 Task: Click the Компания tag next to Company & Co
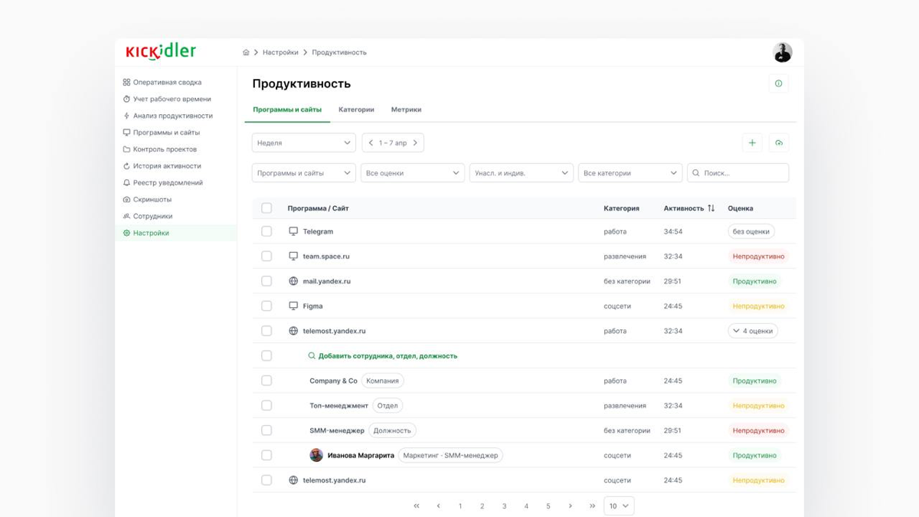point(382,381)
